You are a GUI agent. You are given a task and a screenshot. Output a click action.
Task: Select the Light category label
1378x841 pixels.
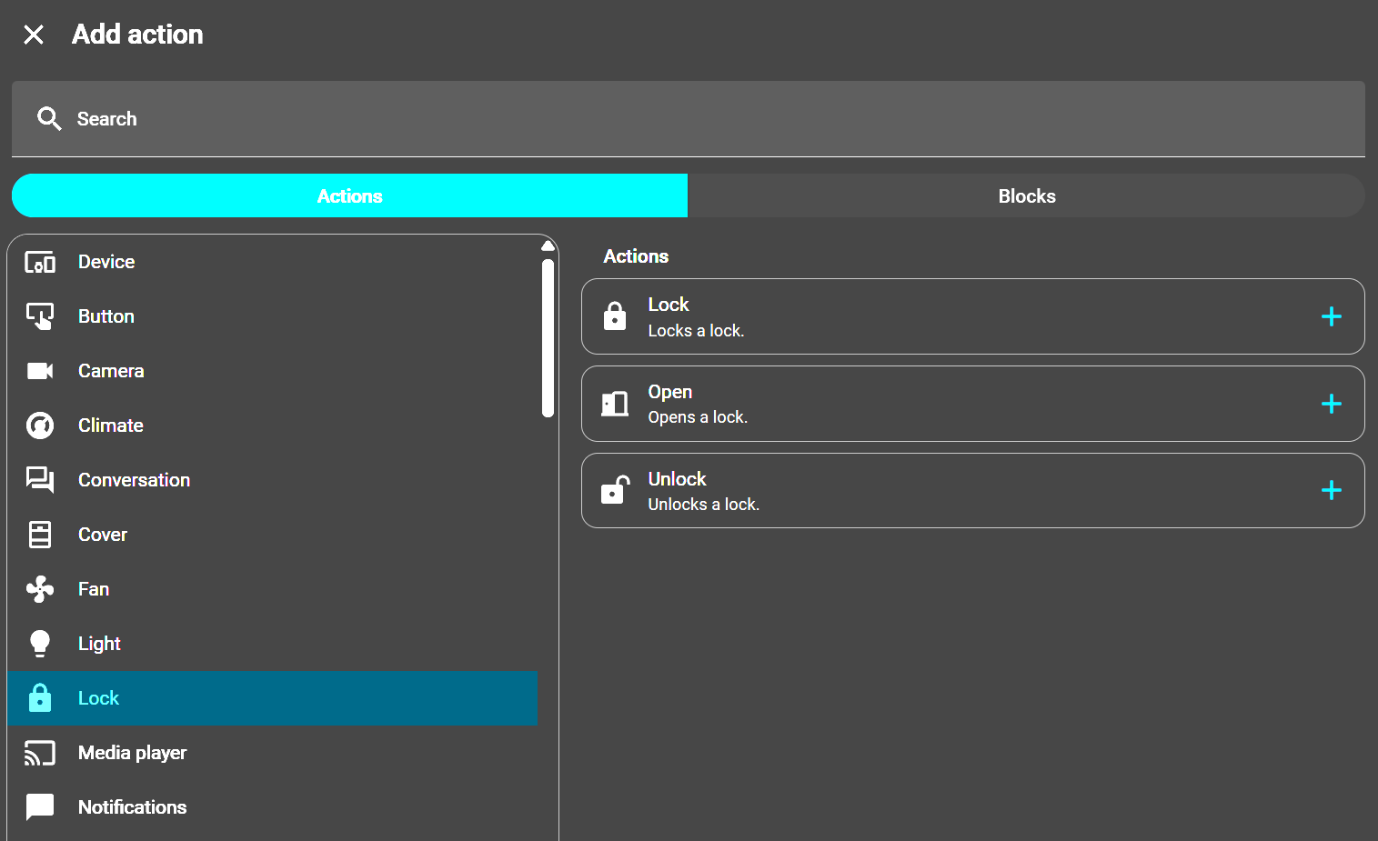click(x=99, y=644)
